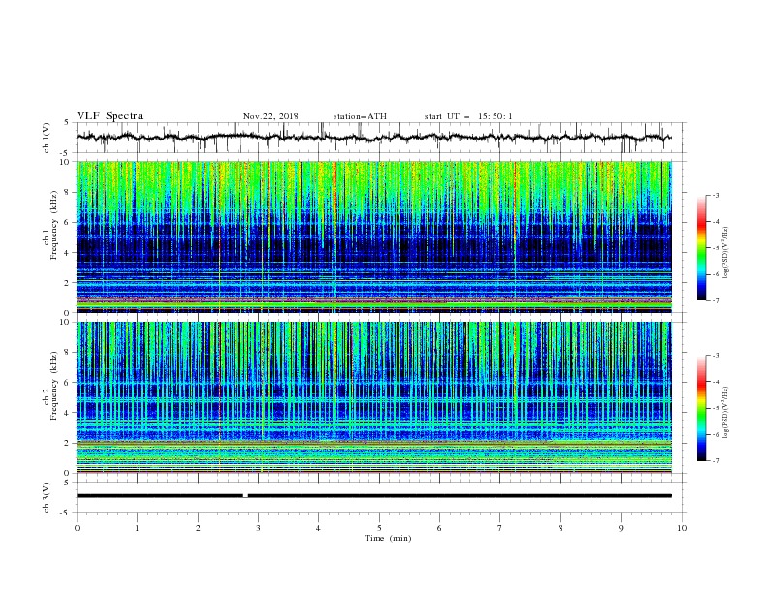Click the "3" tick on the time axis
768x593 pixels.
click(258, 528)
